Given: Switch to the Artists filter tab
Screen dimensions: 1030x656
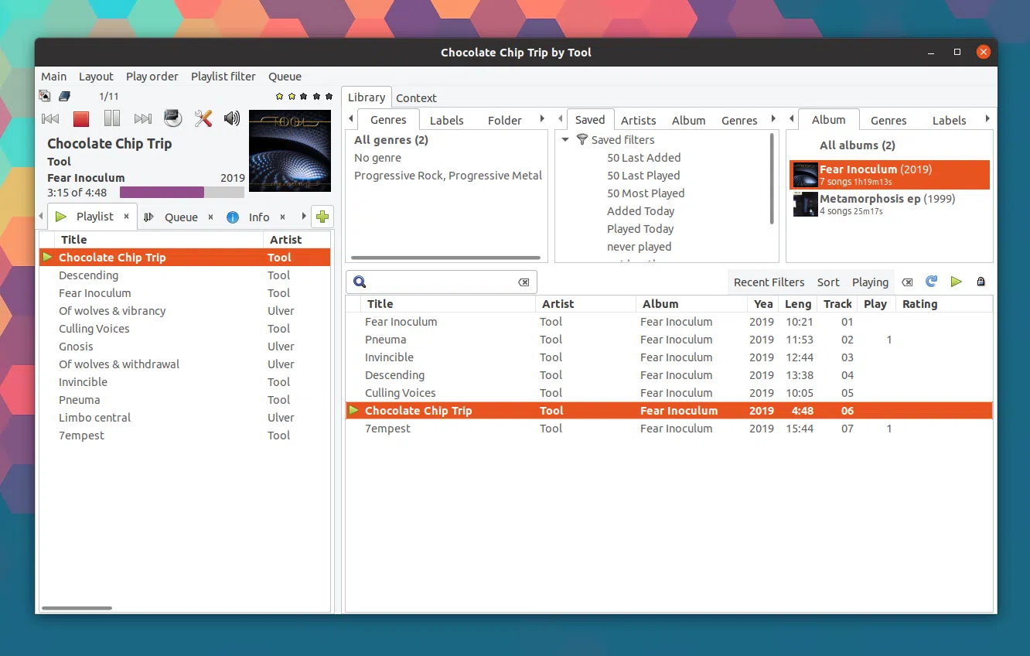Looking at the screenshot, I should point(639,121).
